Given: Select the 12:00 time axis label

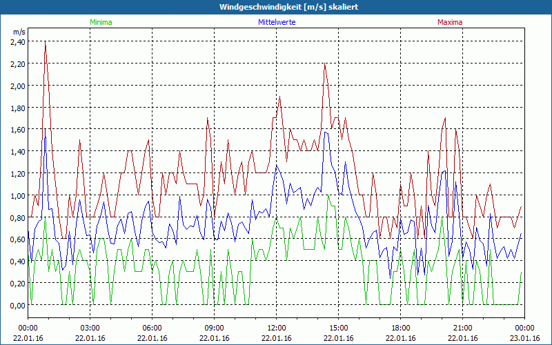Looking at the screenshot, I should (x=276, y=328).
